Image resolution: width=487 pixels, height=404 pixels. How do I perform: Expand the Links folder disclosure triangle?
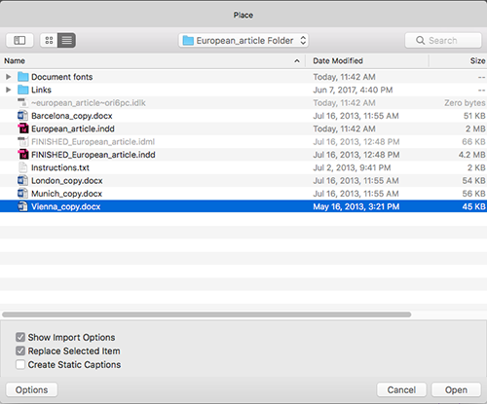9,90
